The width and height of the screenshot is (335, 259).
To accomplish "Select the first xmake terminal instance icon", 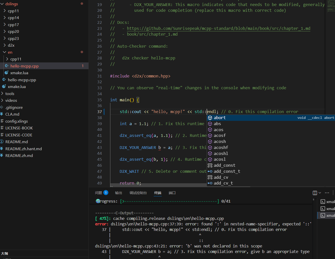I will [x=323, y=202].
